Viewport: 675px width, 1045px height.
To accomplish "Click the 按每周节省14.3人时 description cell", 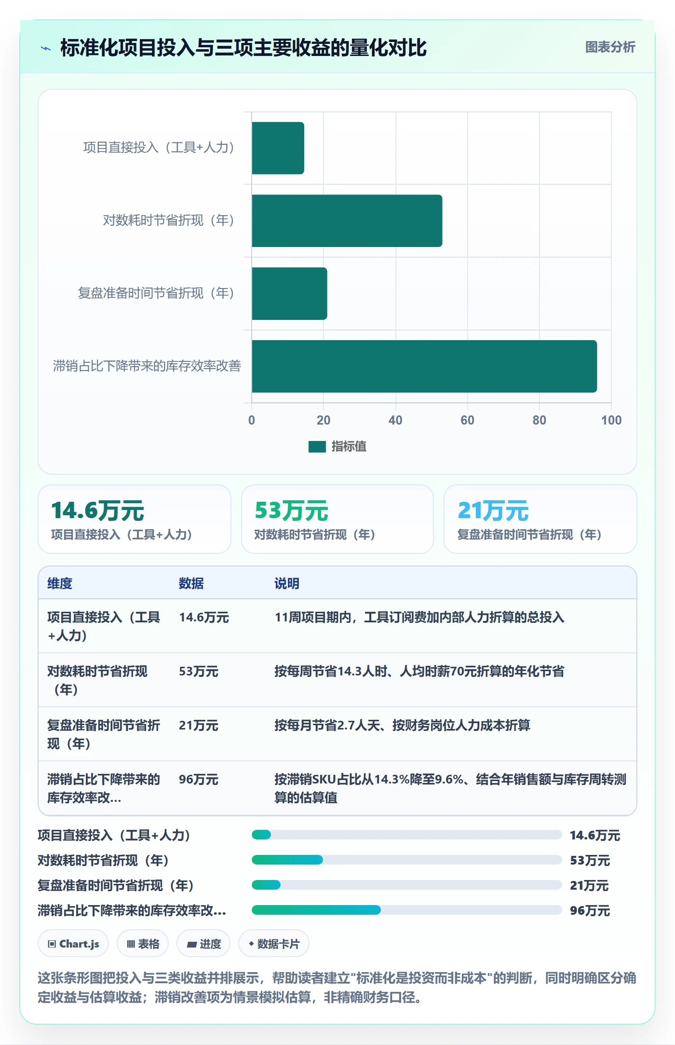I will point(419,672).
